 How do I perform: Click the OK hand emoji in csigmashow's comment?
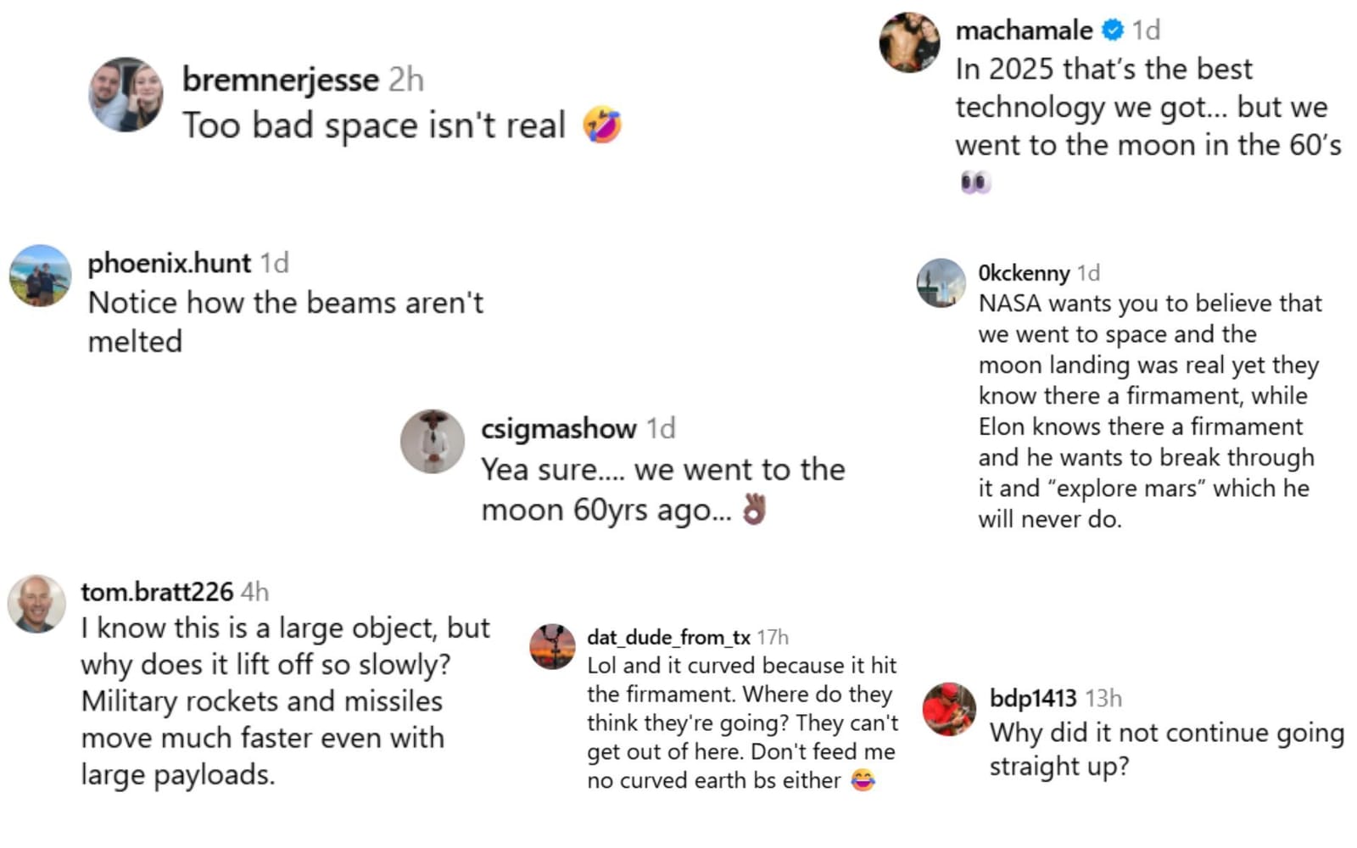click(x=754, y=510)
